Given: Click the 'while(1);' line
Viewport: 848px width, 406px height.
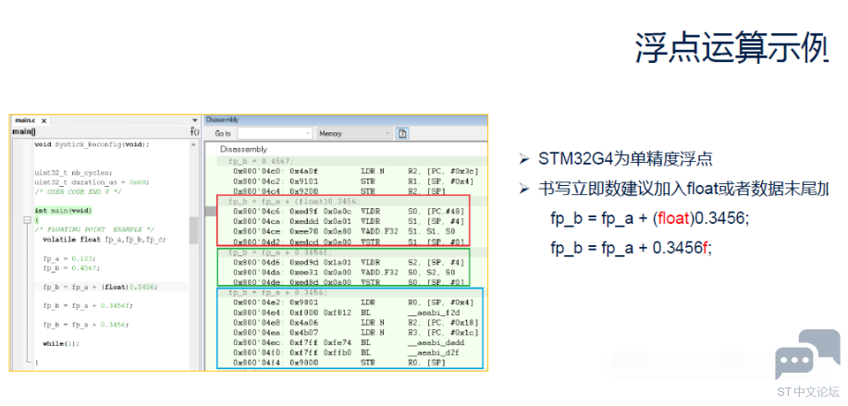Looking at the screenshot, I should (x=61, y=343).
